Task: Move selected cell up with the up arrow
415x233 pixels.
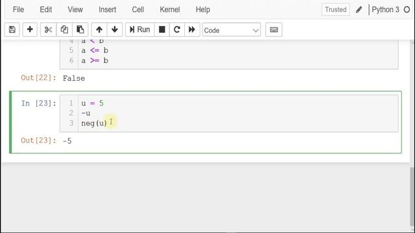Action: 99,30
